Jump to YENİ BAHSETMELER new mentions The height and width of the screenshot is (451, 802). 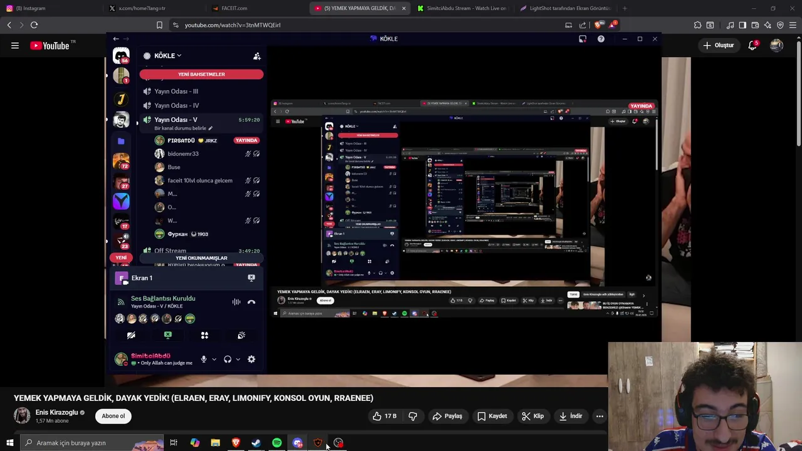point(201,74)
